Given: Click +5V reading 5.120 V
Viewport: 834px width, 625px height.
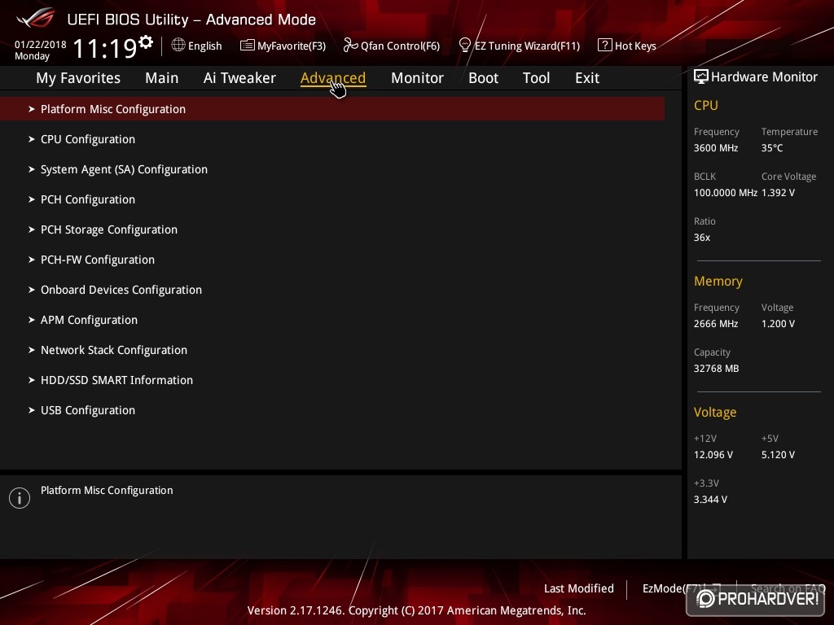Looking at the screenshot, I should (778, 455).
